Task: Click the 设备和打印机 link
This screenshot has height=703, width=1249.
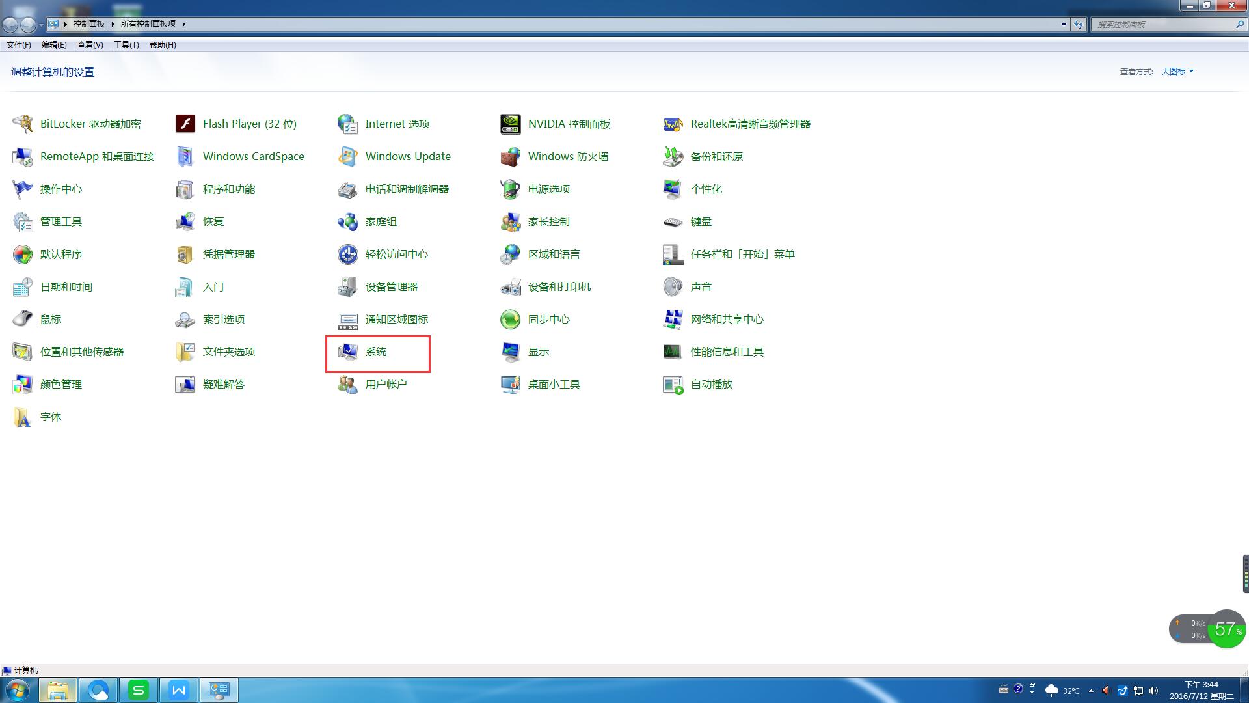Action: (x=559, y=286)
